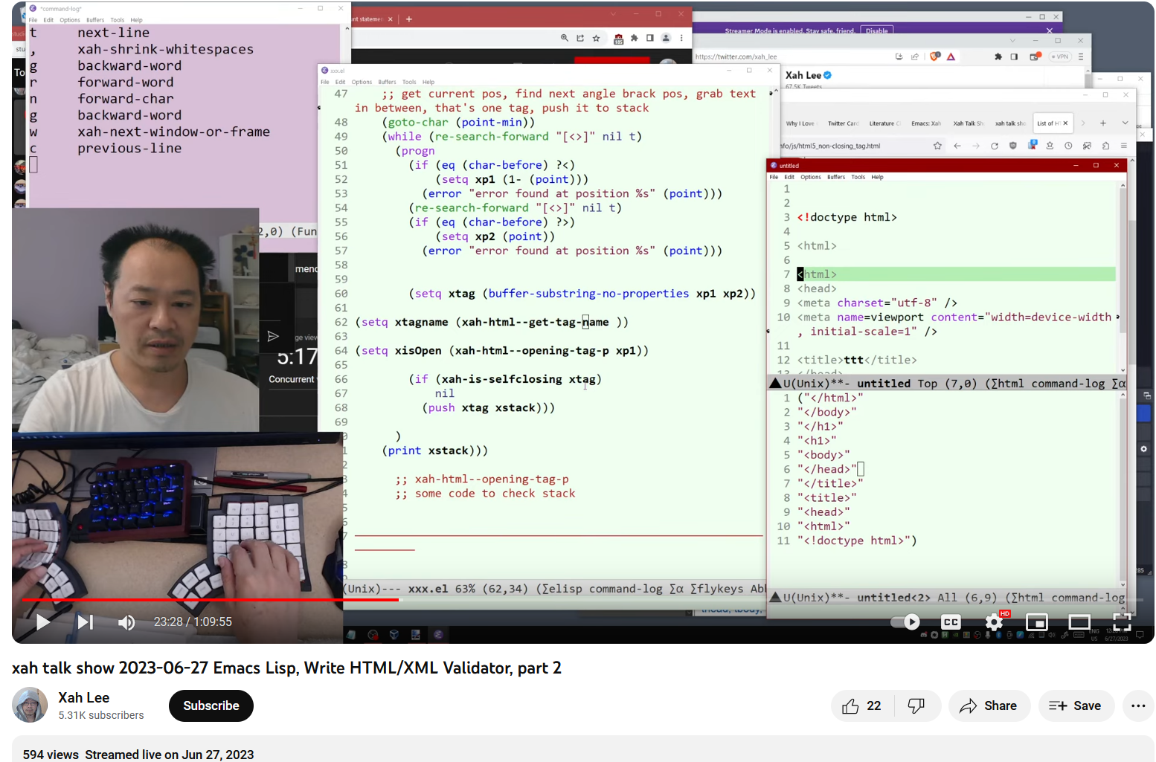
Task: Open Options menu in untitled Emacs window
Action: [811, 177]
